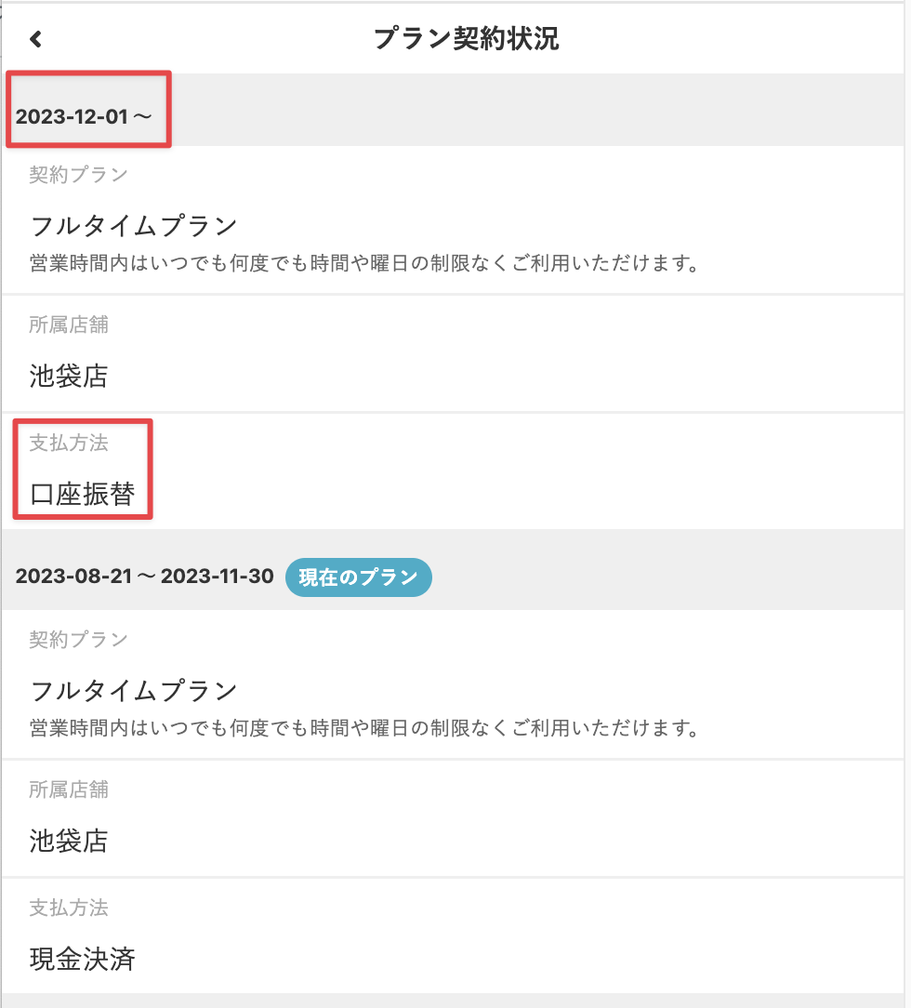Go back using the left chevron
Viewport: 911px width, 1008px height.
point(35,39)
